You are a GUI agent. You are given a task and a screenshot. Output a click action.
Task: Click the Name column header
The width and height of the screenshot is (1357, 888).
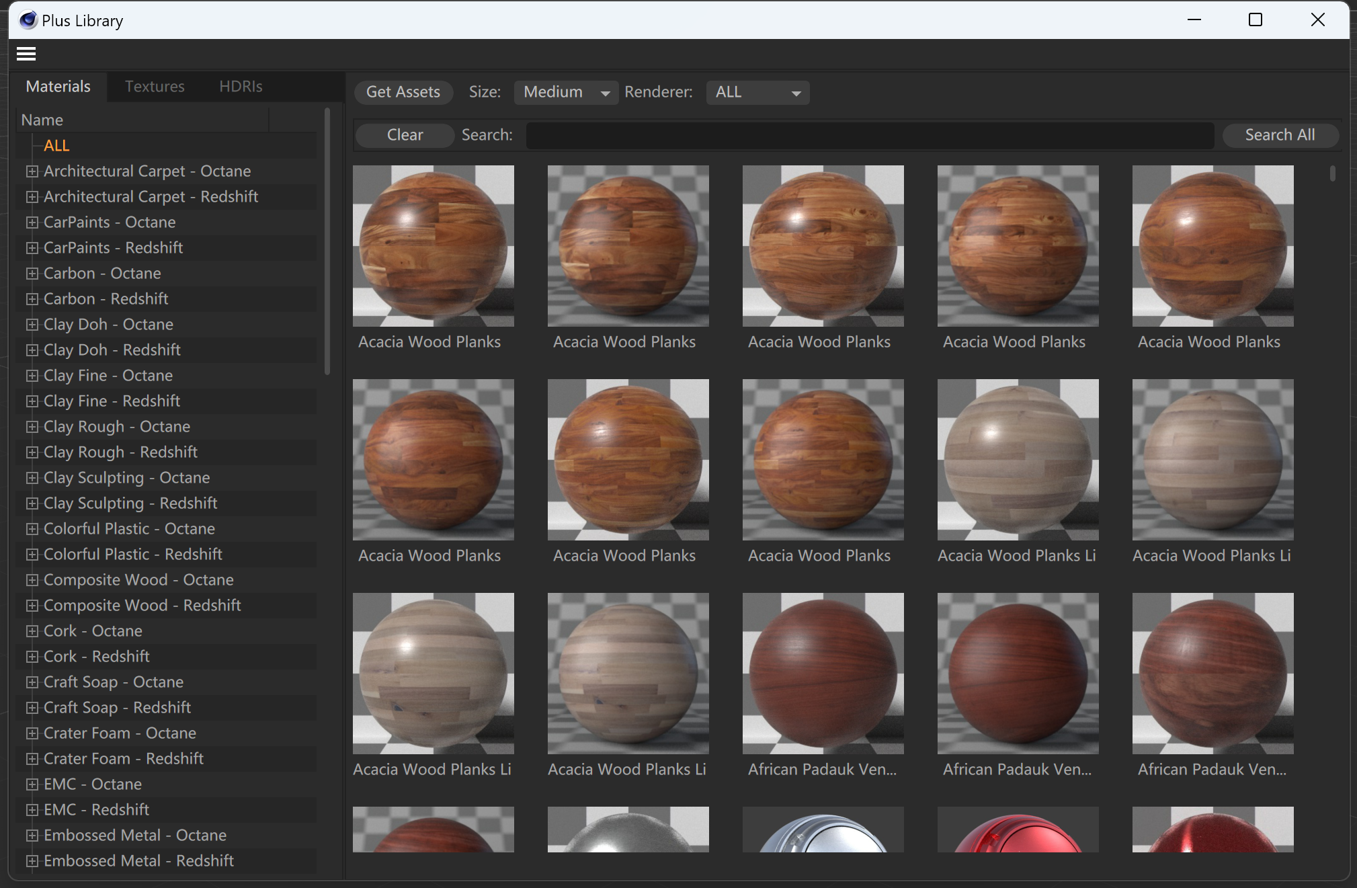pyautogui.click(x=142, y=120)
